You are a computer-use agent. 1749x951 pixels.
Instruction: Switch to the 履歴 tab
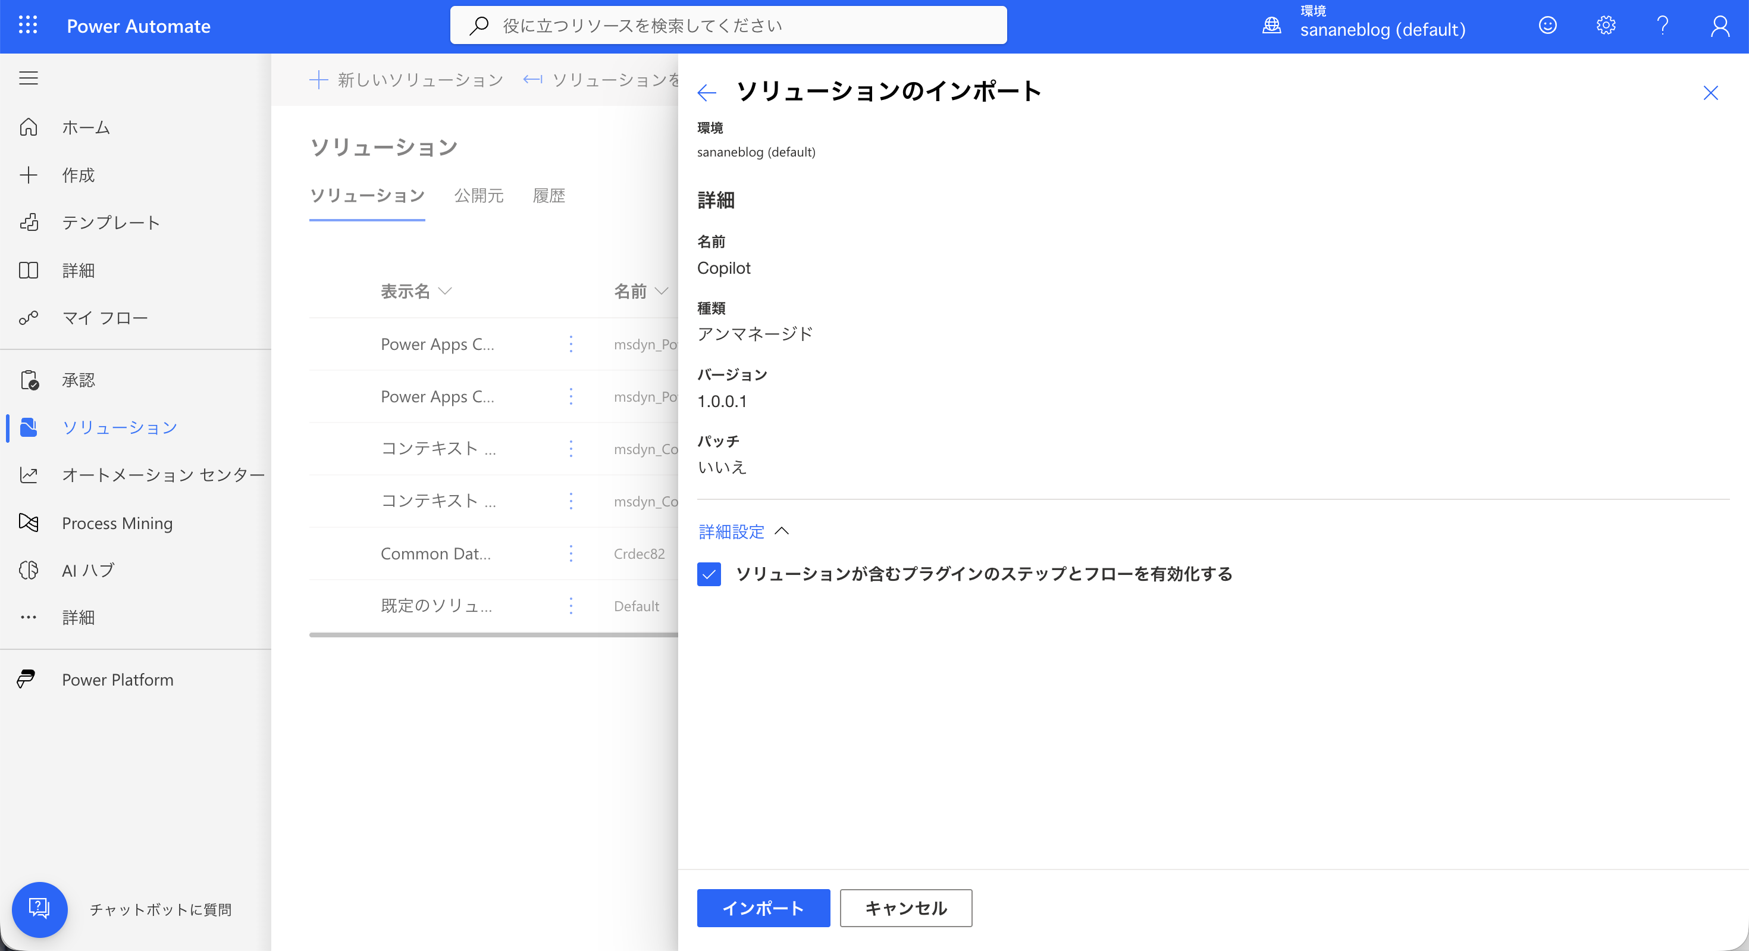pyautogui.click(x=548, y=196)
